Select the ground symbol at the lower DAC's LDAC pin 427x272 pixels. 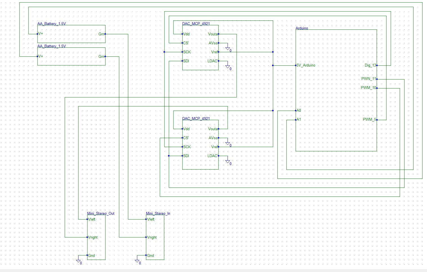point(227,161)
